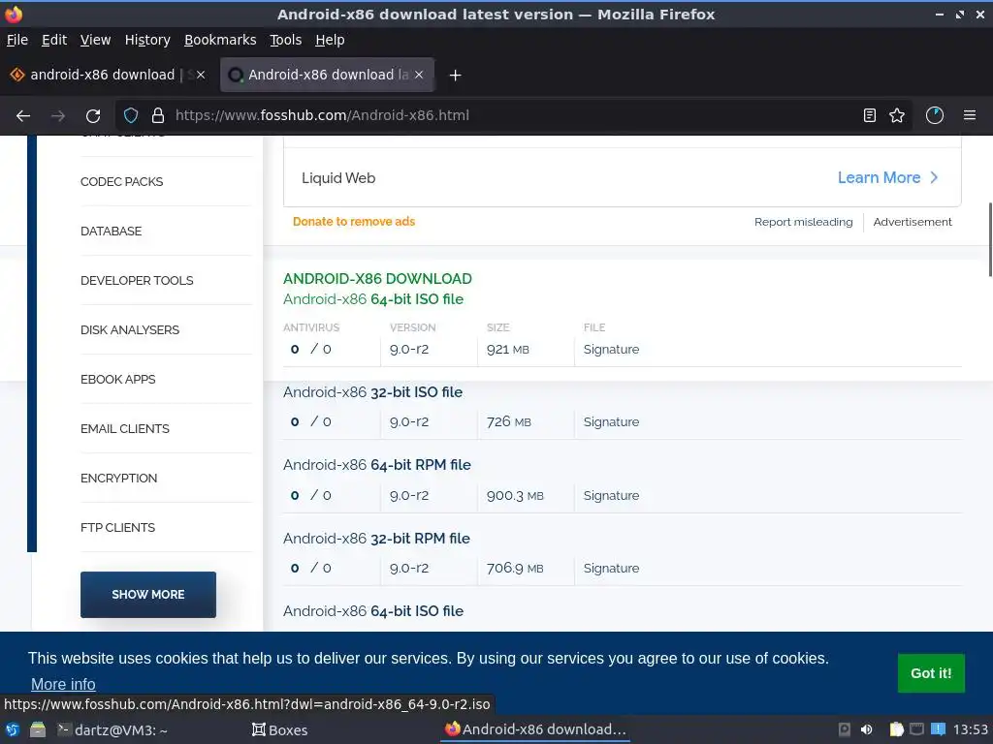Image resolution: width=993 pixels, height=744 pixels.
Task: View site security padlock info
Action: 158,116
